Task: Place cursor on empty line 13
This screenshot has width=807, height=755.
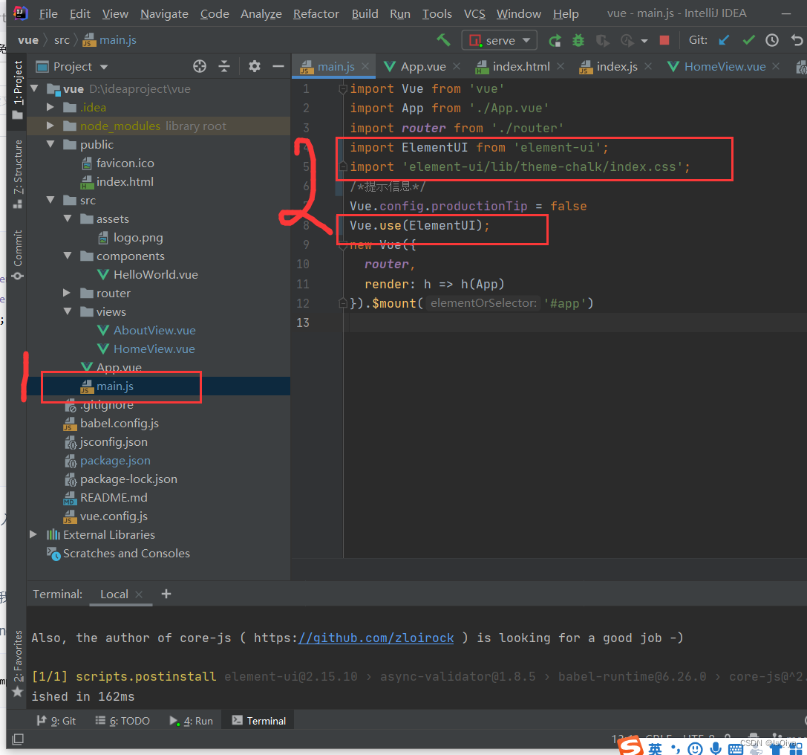Action: point(574,323)
